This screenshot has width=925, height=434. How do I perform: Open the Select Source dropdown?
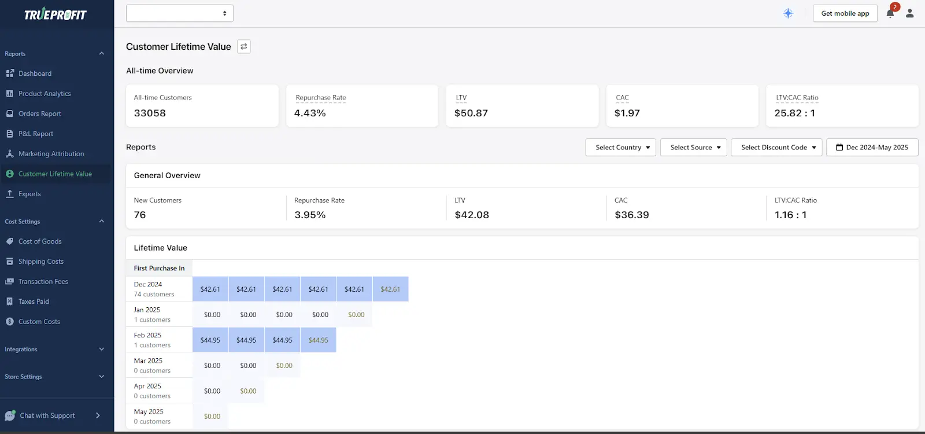(694, 148)
